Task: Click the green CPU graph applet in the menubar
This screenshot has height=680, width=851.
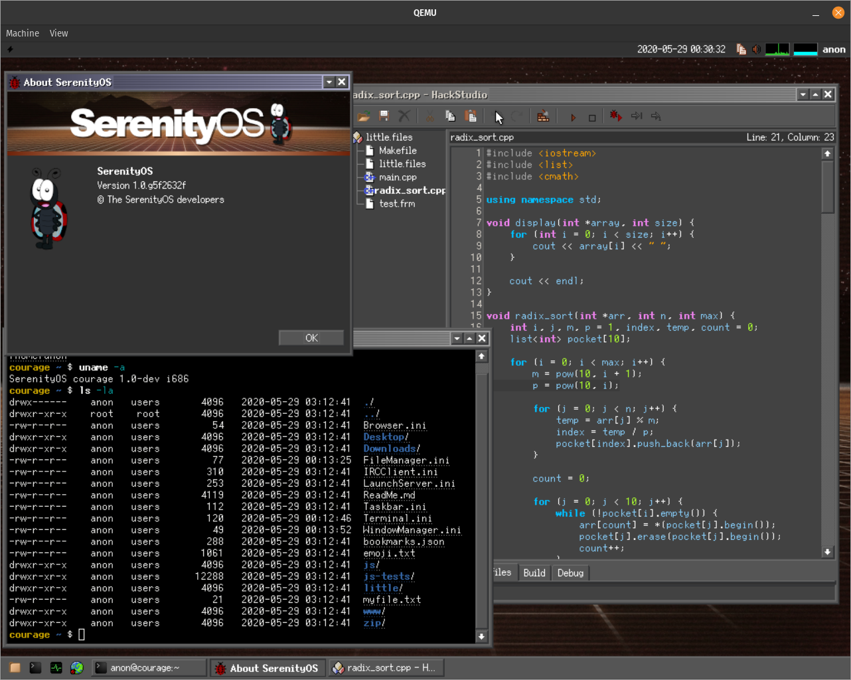Action: (x=777, y=49)
